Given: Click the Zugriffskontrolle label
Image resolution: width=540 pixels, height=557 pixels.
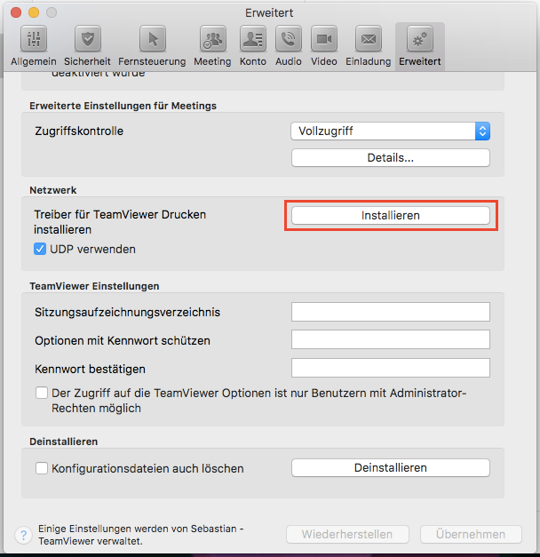Looking at the screenshot, I should 79,131.
